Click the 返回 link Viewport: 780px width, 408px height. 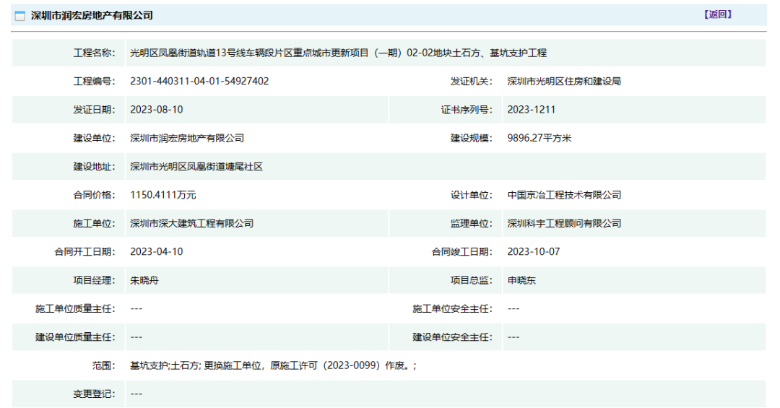[717, 14]
